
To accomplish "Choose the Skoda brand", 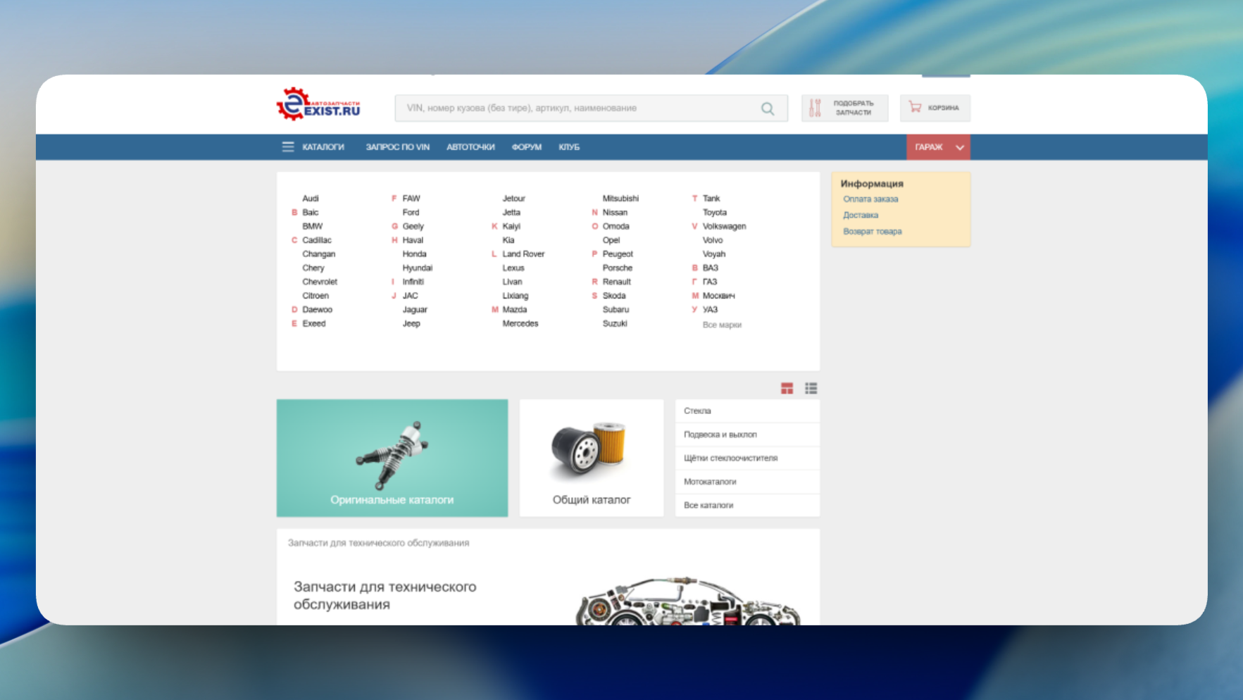I will (x=614, y=296).
